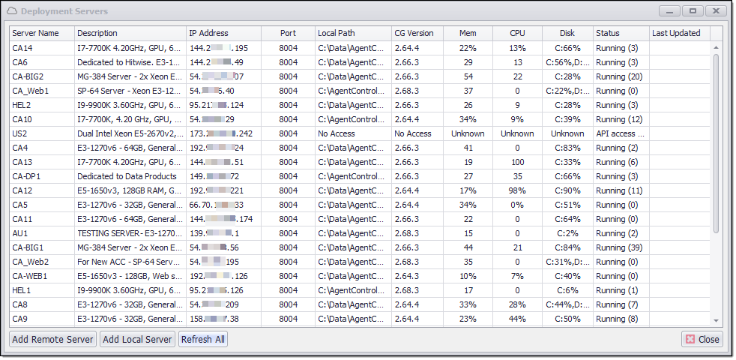Screen dimensions: 736x360
Task: Minimize the Deployment Servers window
Action: (x=669, y=10)
